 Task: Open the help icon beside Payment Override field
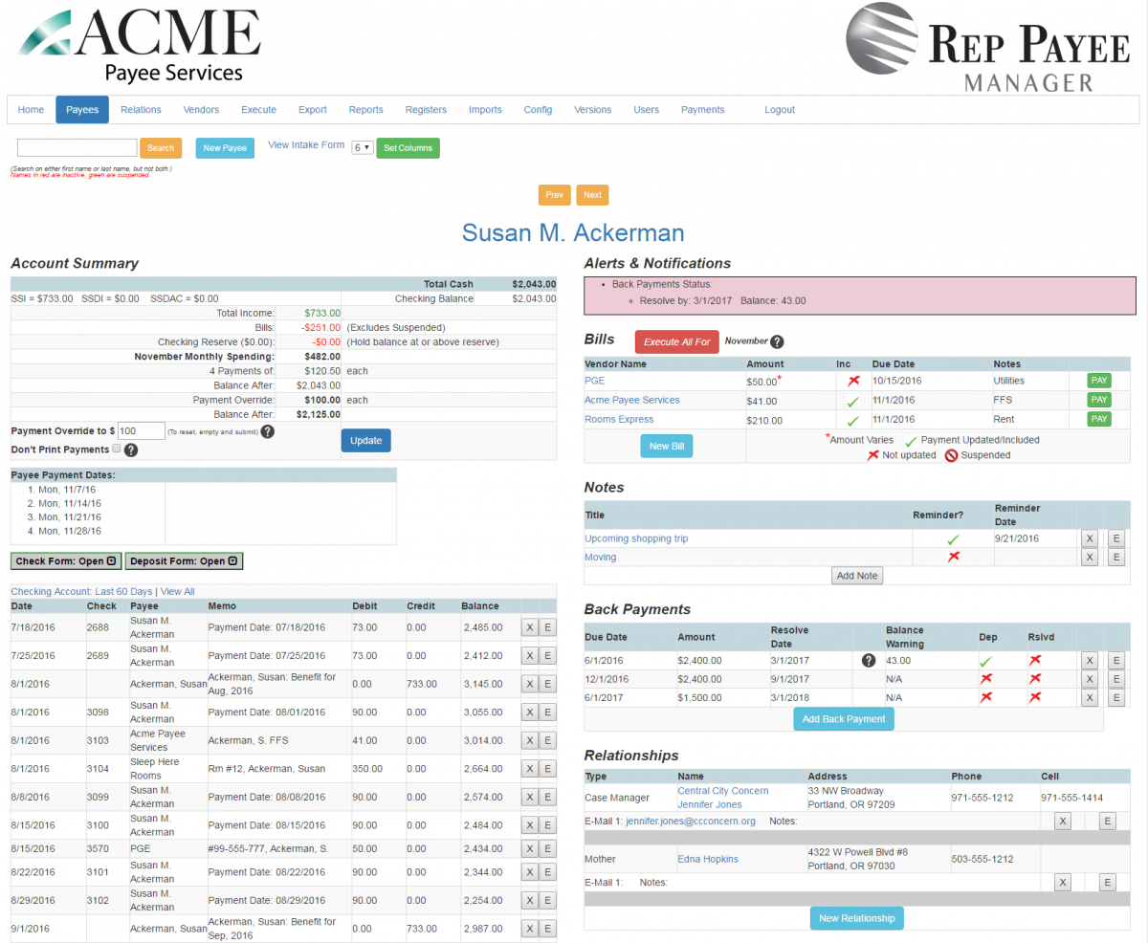267,431
